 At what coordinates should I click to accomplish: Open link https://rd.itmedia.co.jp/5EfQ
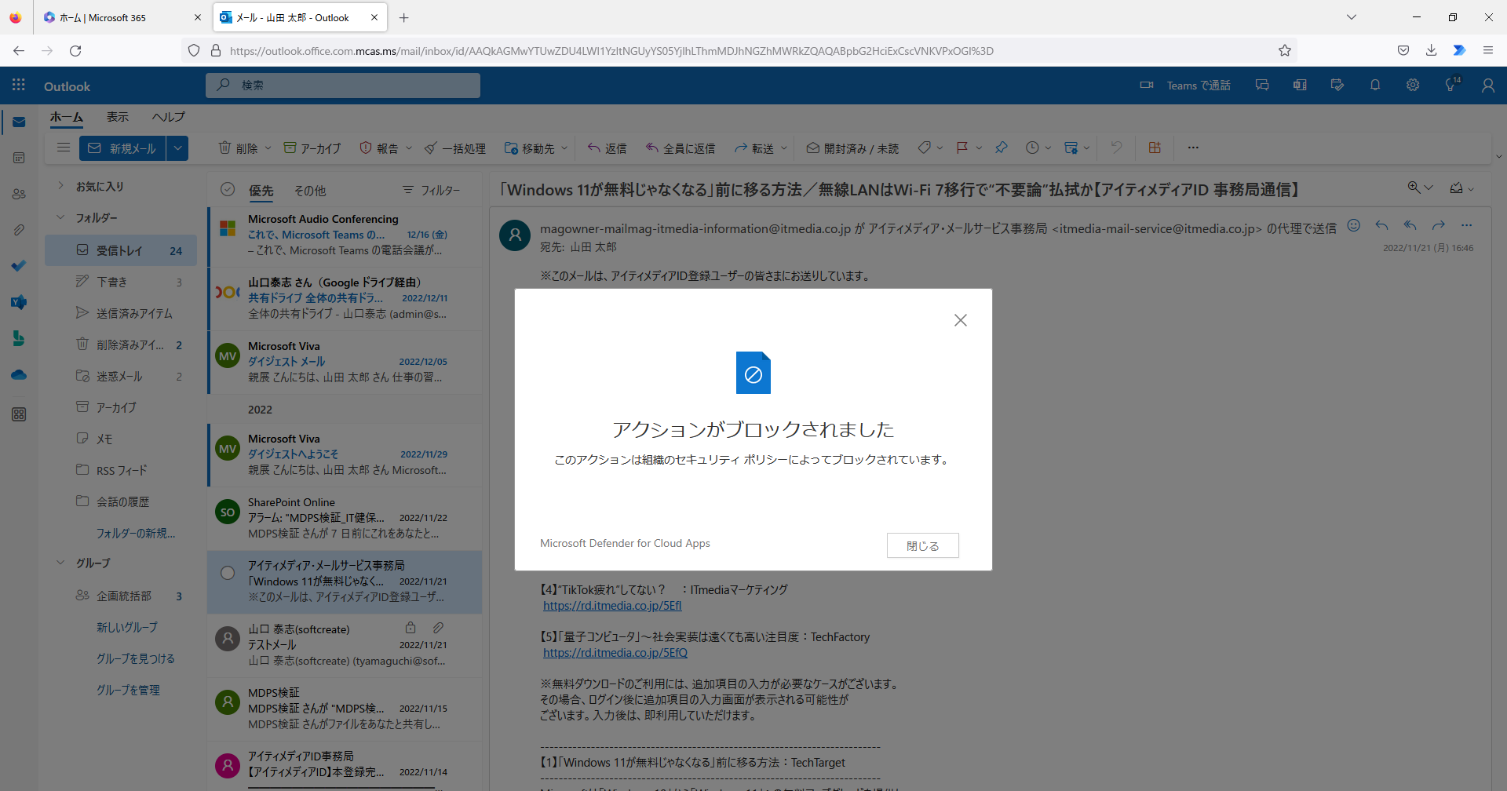pyautogui.click(x=615, y=652)
